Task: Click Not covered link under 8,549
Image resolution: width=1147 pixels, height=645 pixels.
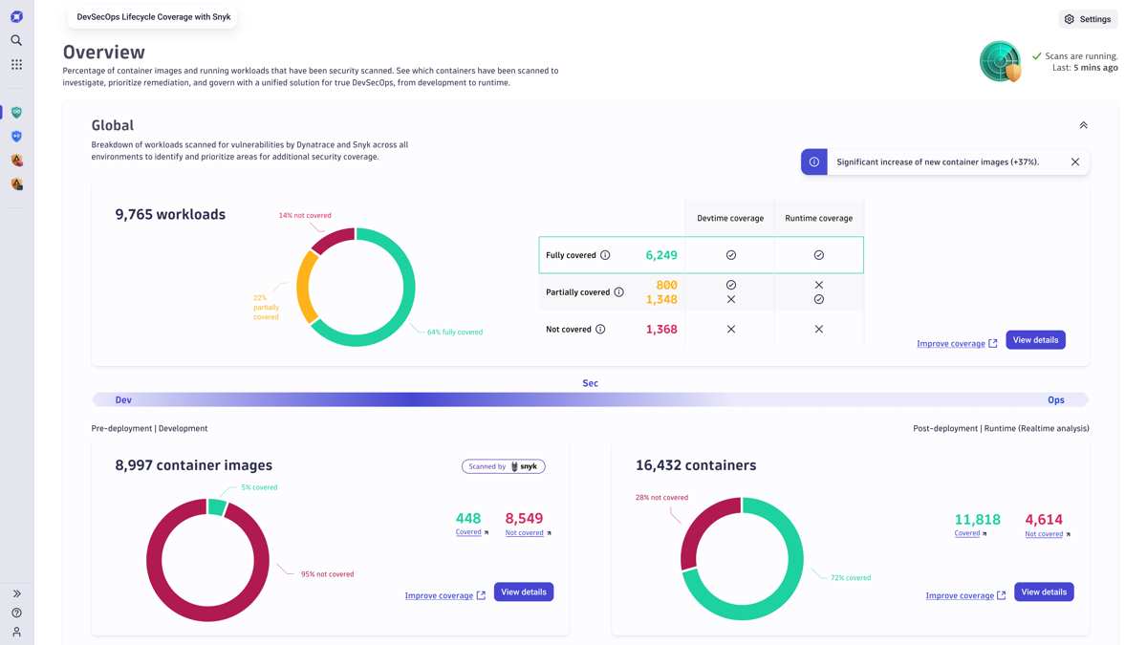Action: (x=525, y=533)
